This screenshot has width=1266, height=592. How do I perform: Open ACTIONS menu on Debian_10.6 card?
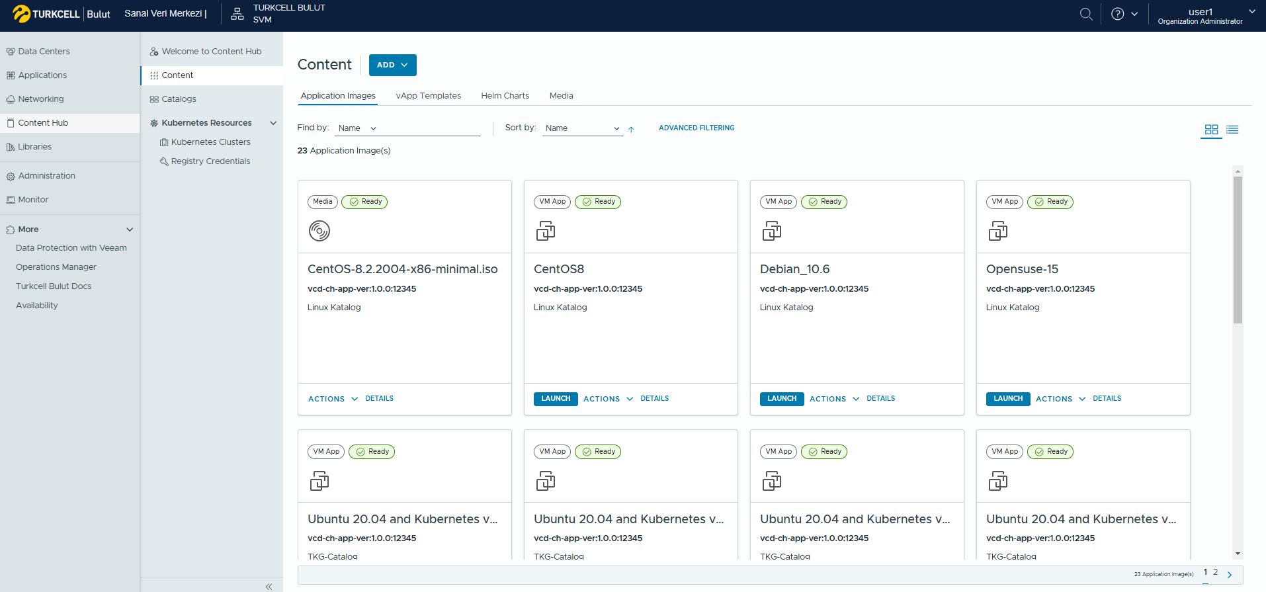pos(835,399)
